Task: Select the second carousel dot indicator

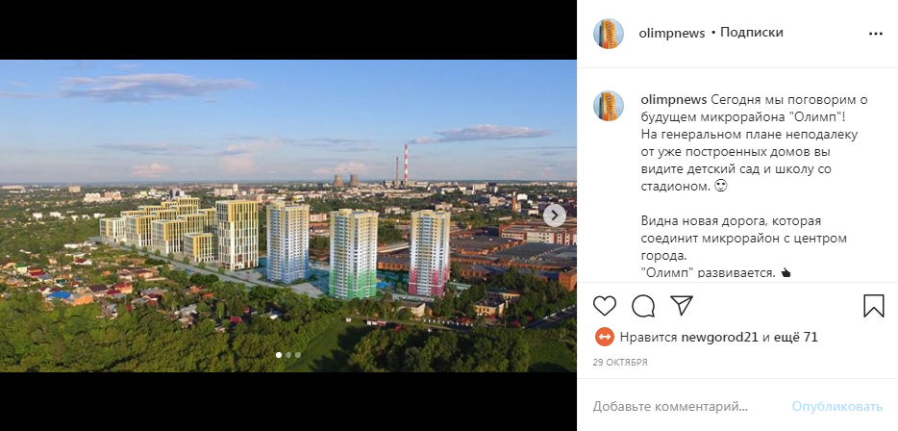Action: (x=288, y=355)
